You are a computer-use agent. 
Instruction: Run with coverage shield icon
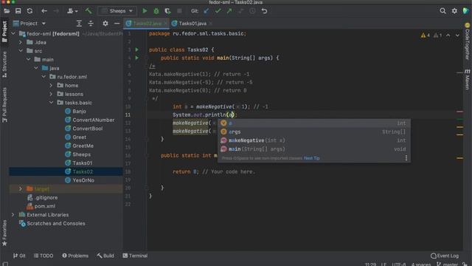(x=167, y=11)
